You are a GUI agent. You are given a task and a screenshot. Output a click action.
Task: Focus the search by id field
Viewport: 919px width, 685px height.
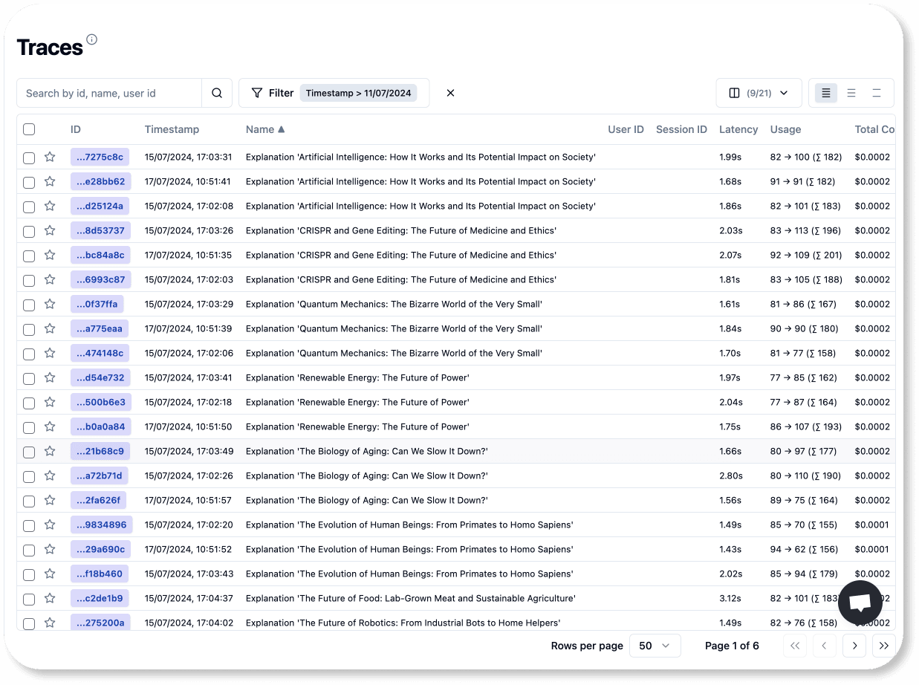109,93
